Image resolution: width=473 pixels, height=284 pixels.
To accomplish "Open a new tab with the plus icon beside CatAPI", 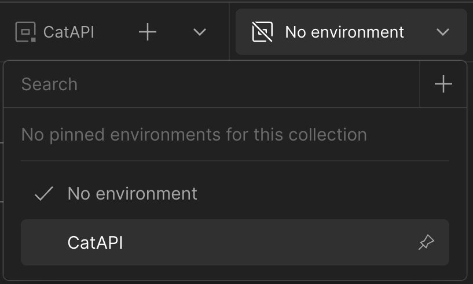I will [x=148, y=32].
